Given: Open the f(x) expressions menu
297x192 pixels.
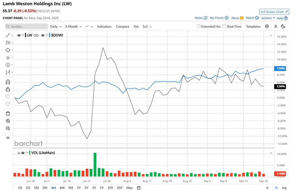Looking at the screenshot, I should point(136,27).
